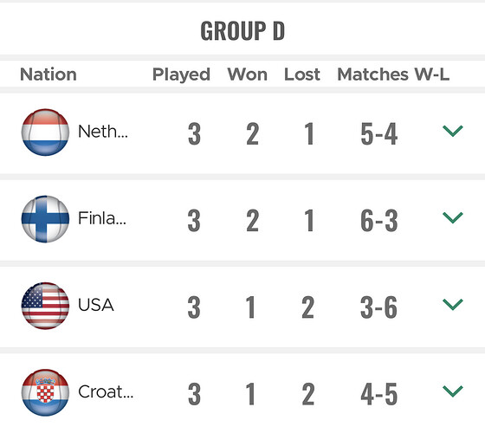Click the Croatia flag icon
This screenshot has height=433, width=485.
[x=45, y=392]
